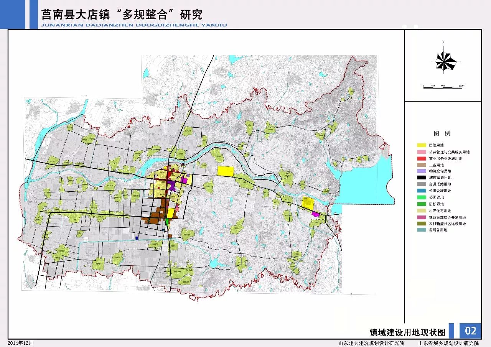Click the legend label 居住用地
This screenshot has width=491, height=347.
click(x=436, y=146)
